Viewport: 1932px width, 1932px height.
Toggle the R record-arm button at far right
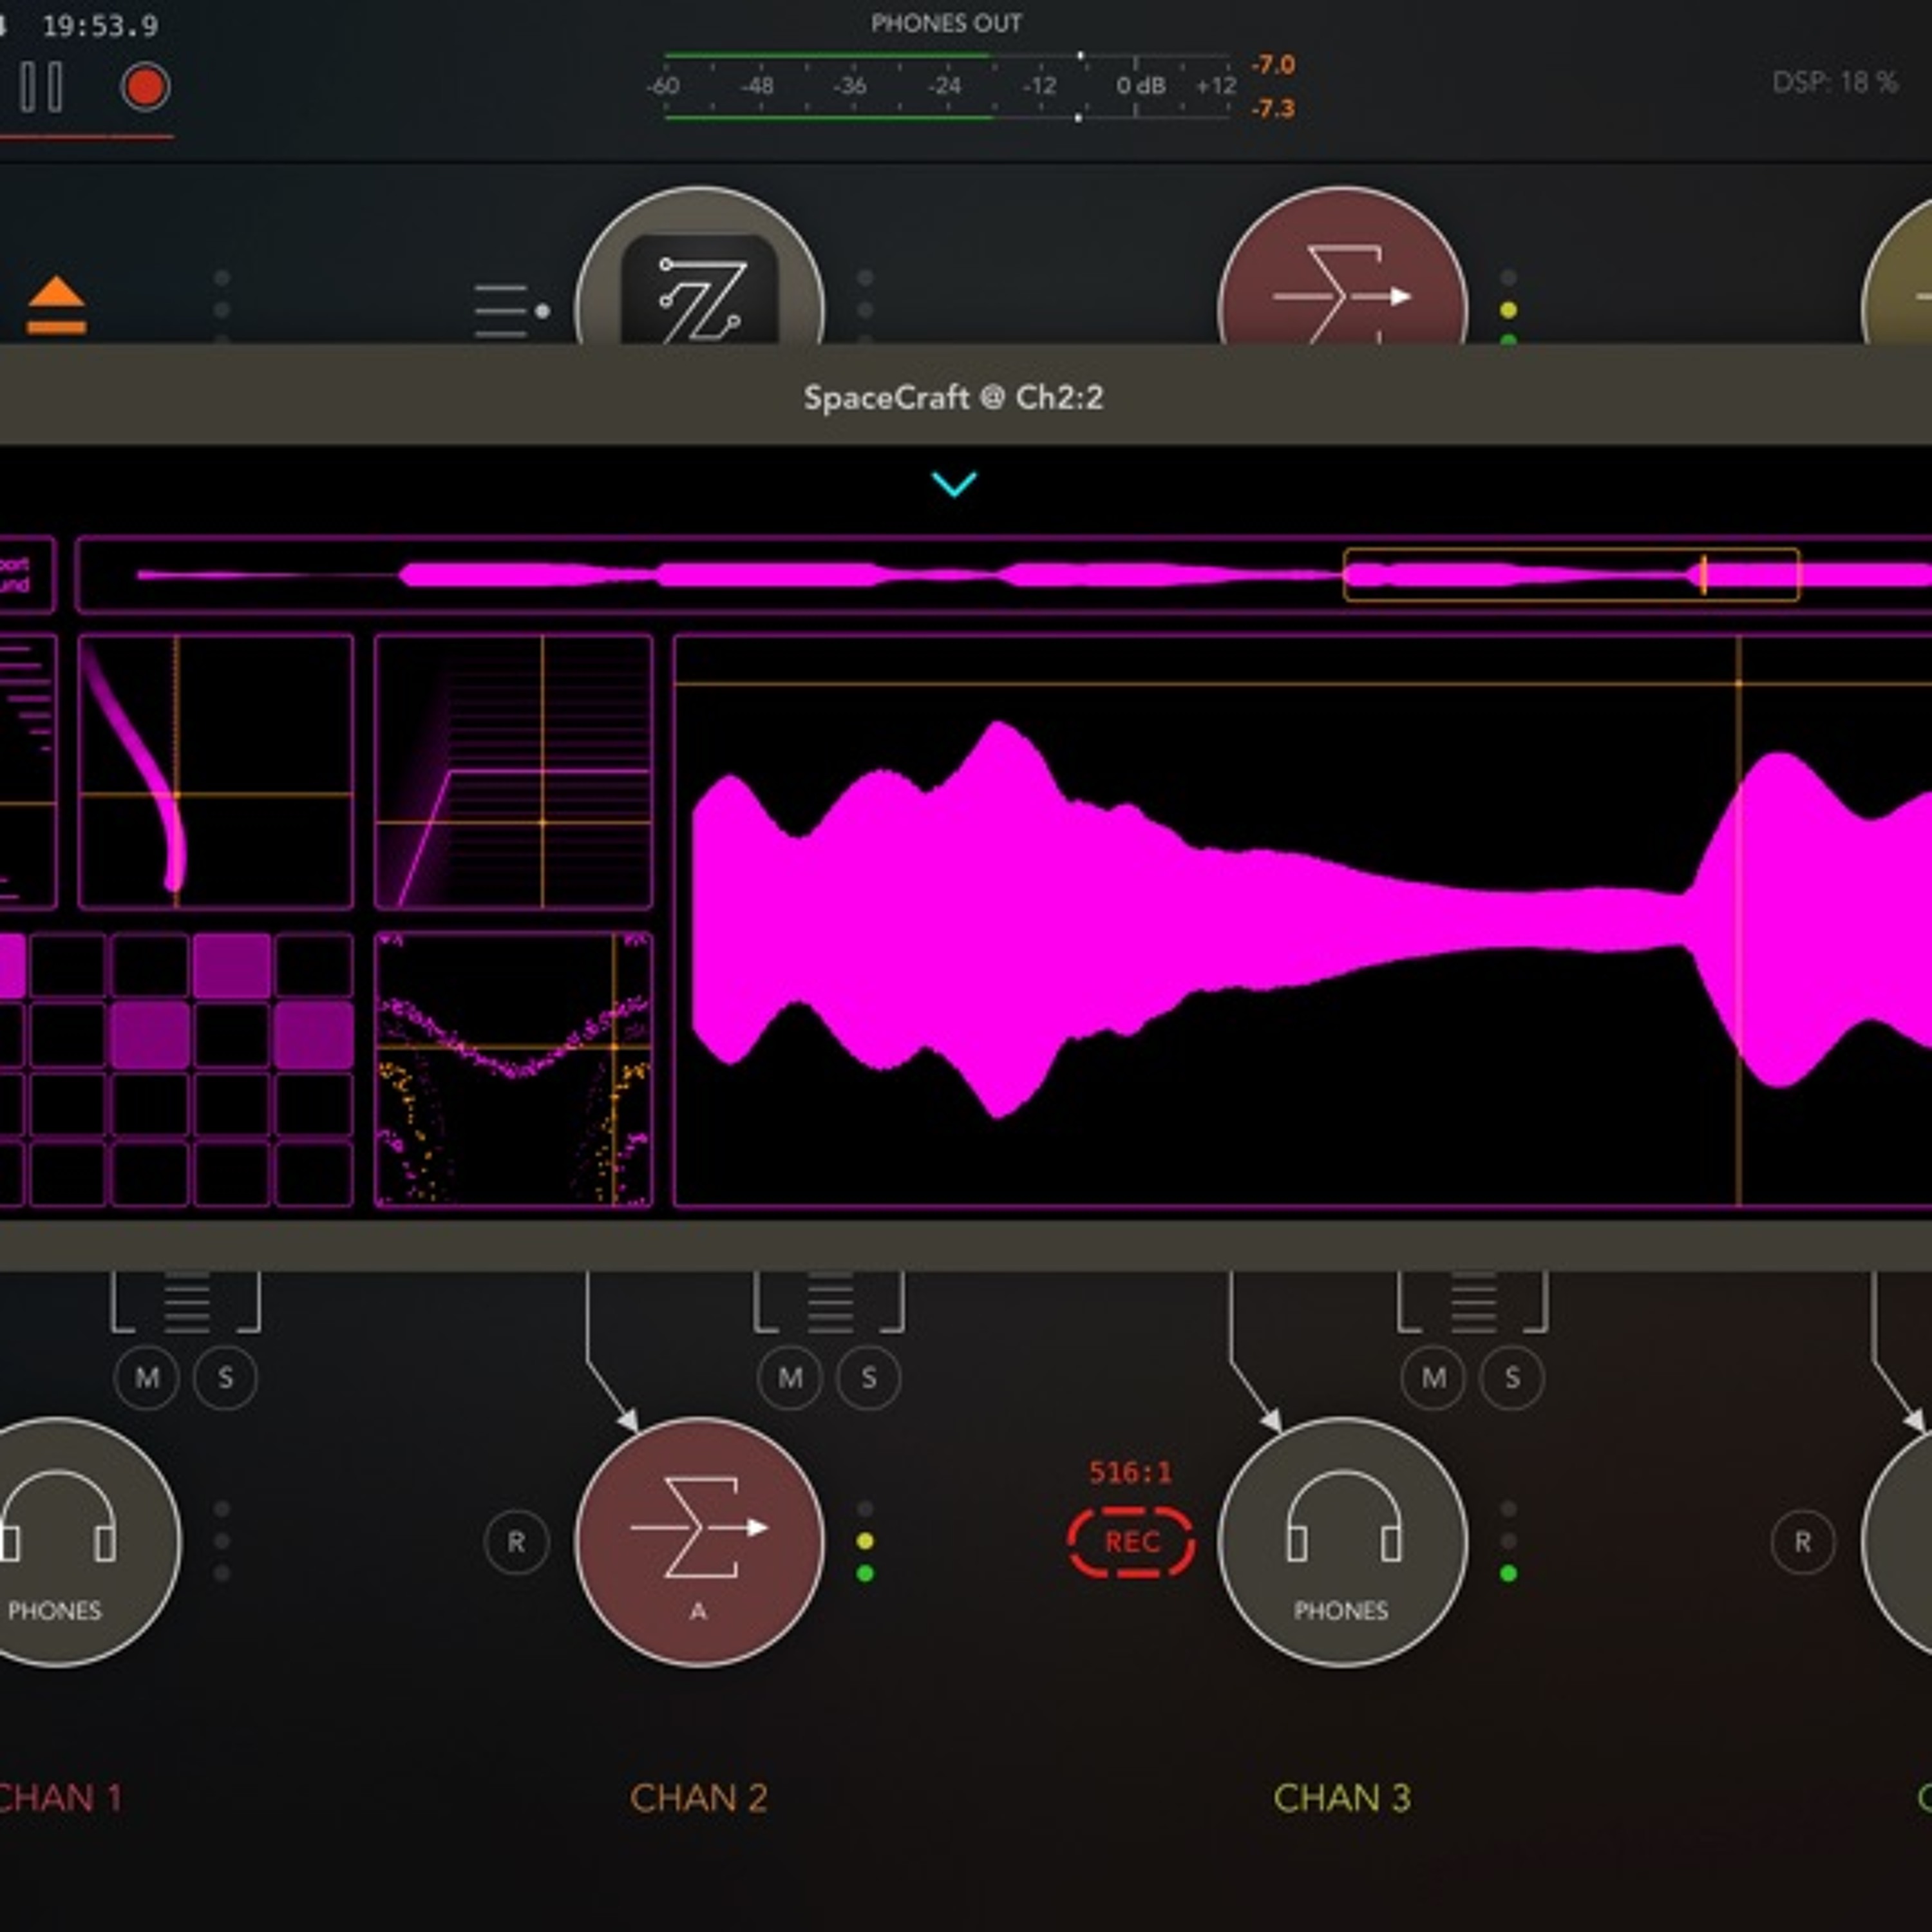click(1802, 1542)
